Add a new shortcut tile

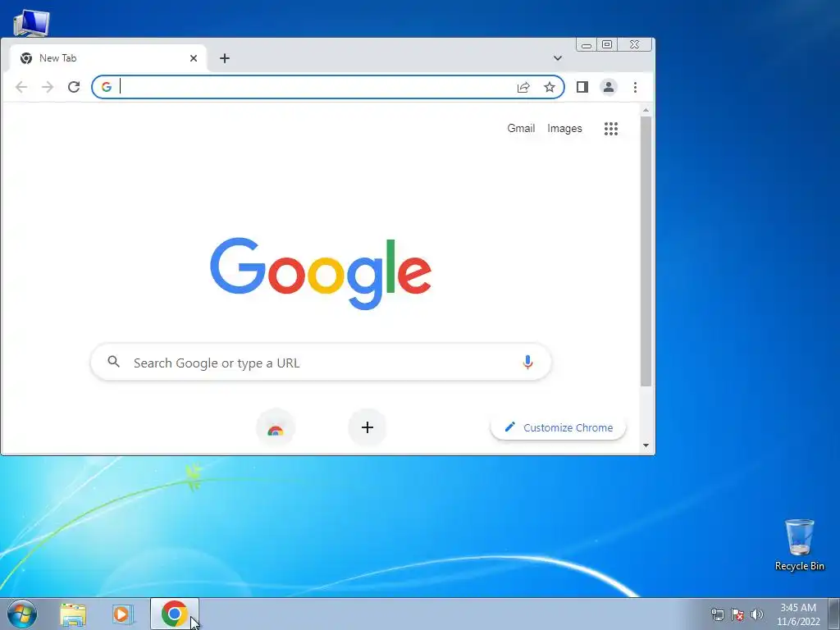point(367,427)
